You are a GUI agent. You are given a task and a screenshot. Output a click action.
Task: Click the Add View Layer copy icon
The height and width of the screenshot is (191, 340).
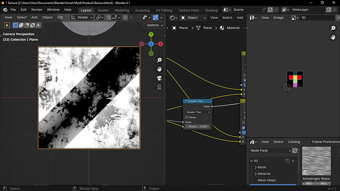329,10
